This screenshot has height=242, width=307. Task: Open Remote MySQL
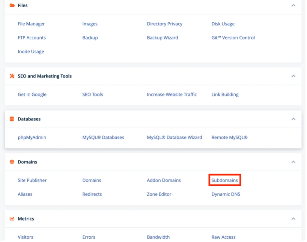[229, 137]
